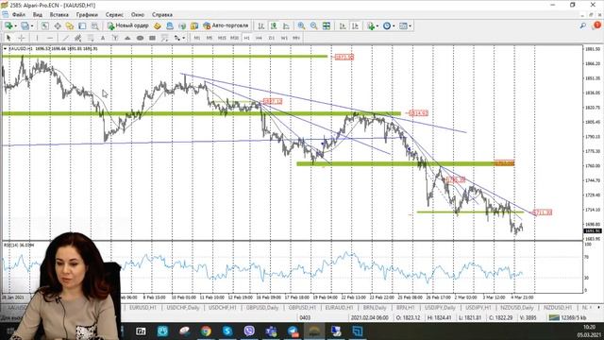The height and width of the screenshot is (340, 604).
Task: Select the text label tool
Action: click(115, 38)
